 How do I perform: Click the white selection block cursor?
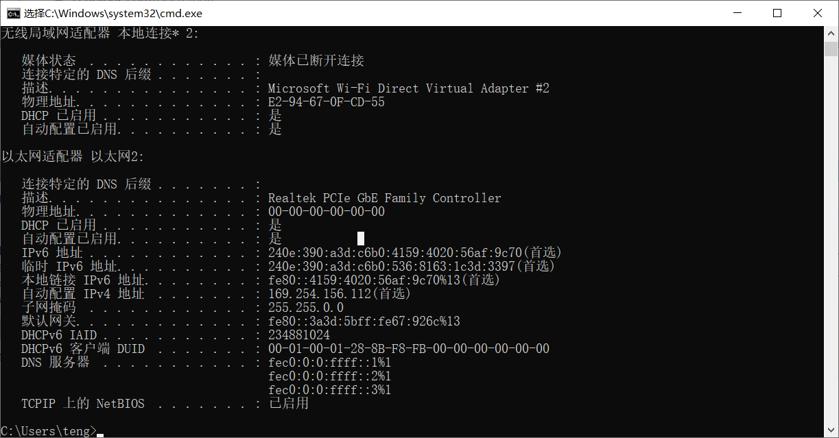(361, 239)
